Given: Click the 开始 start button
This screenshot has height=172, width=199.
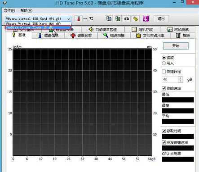Looking at the screenshot, I should click(x=176, y=46).
